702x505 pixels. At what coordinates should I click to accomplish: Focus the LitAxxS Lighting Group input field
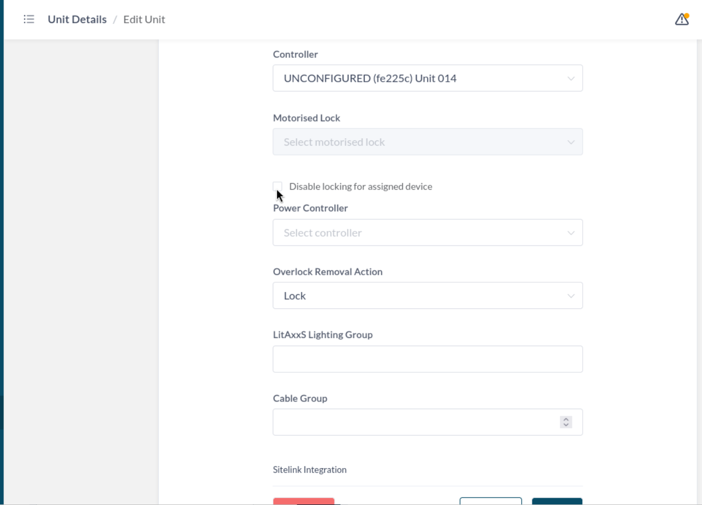(427, 359)
